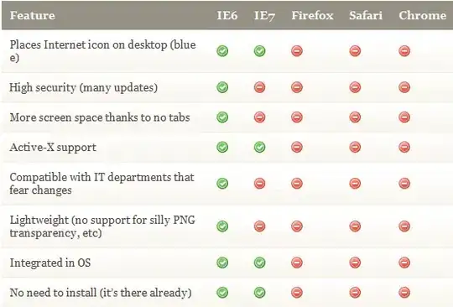Select the Chrome column header
Viewport: 453px width, 307px height.
tap(422, 15)
